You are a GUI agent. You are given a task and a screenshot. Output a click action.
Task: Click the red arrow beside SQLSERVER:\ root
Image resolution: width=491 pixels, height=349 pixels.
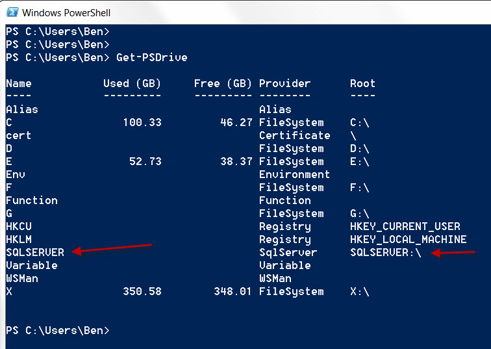tap(453, 253)
